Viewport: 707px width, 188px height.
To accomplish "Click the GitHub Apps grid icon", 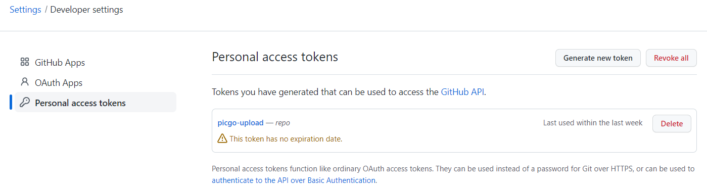I will click(x=24, y=62).
